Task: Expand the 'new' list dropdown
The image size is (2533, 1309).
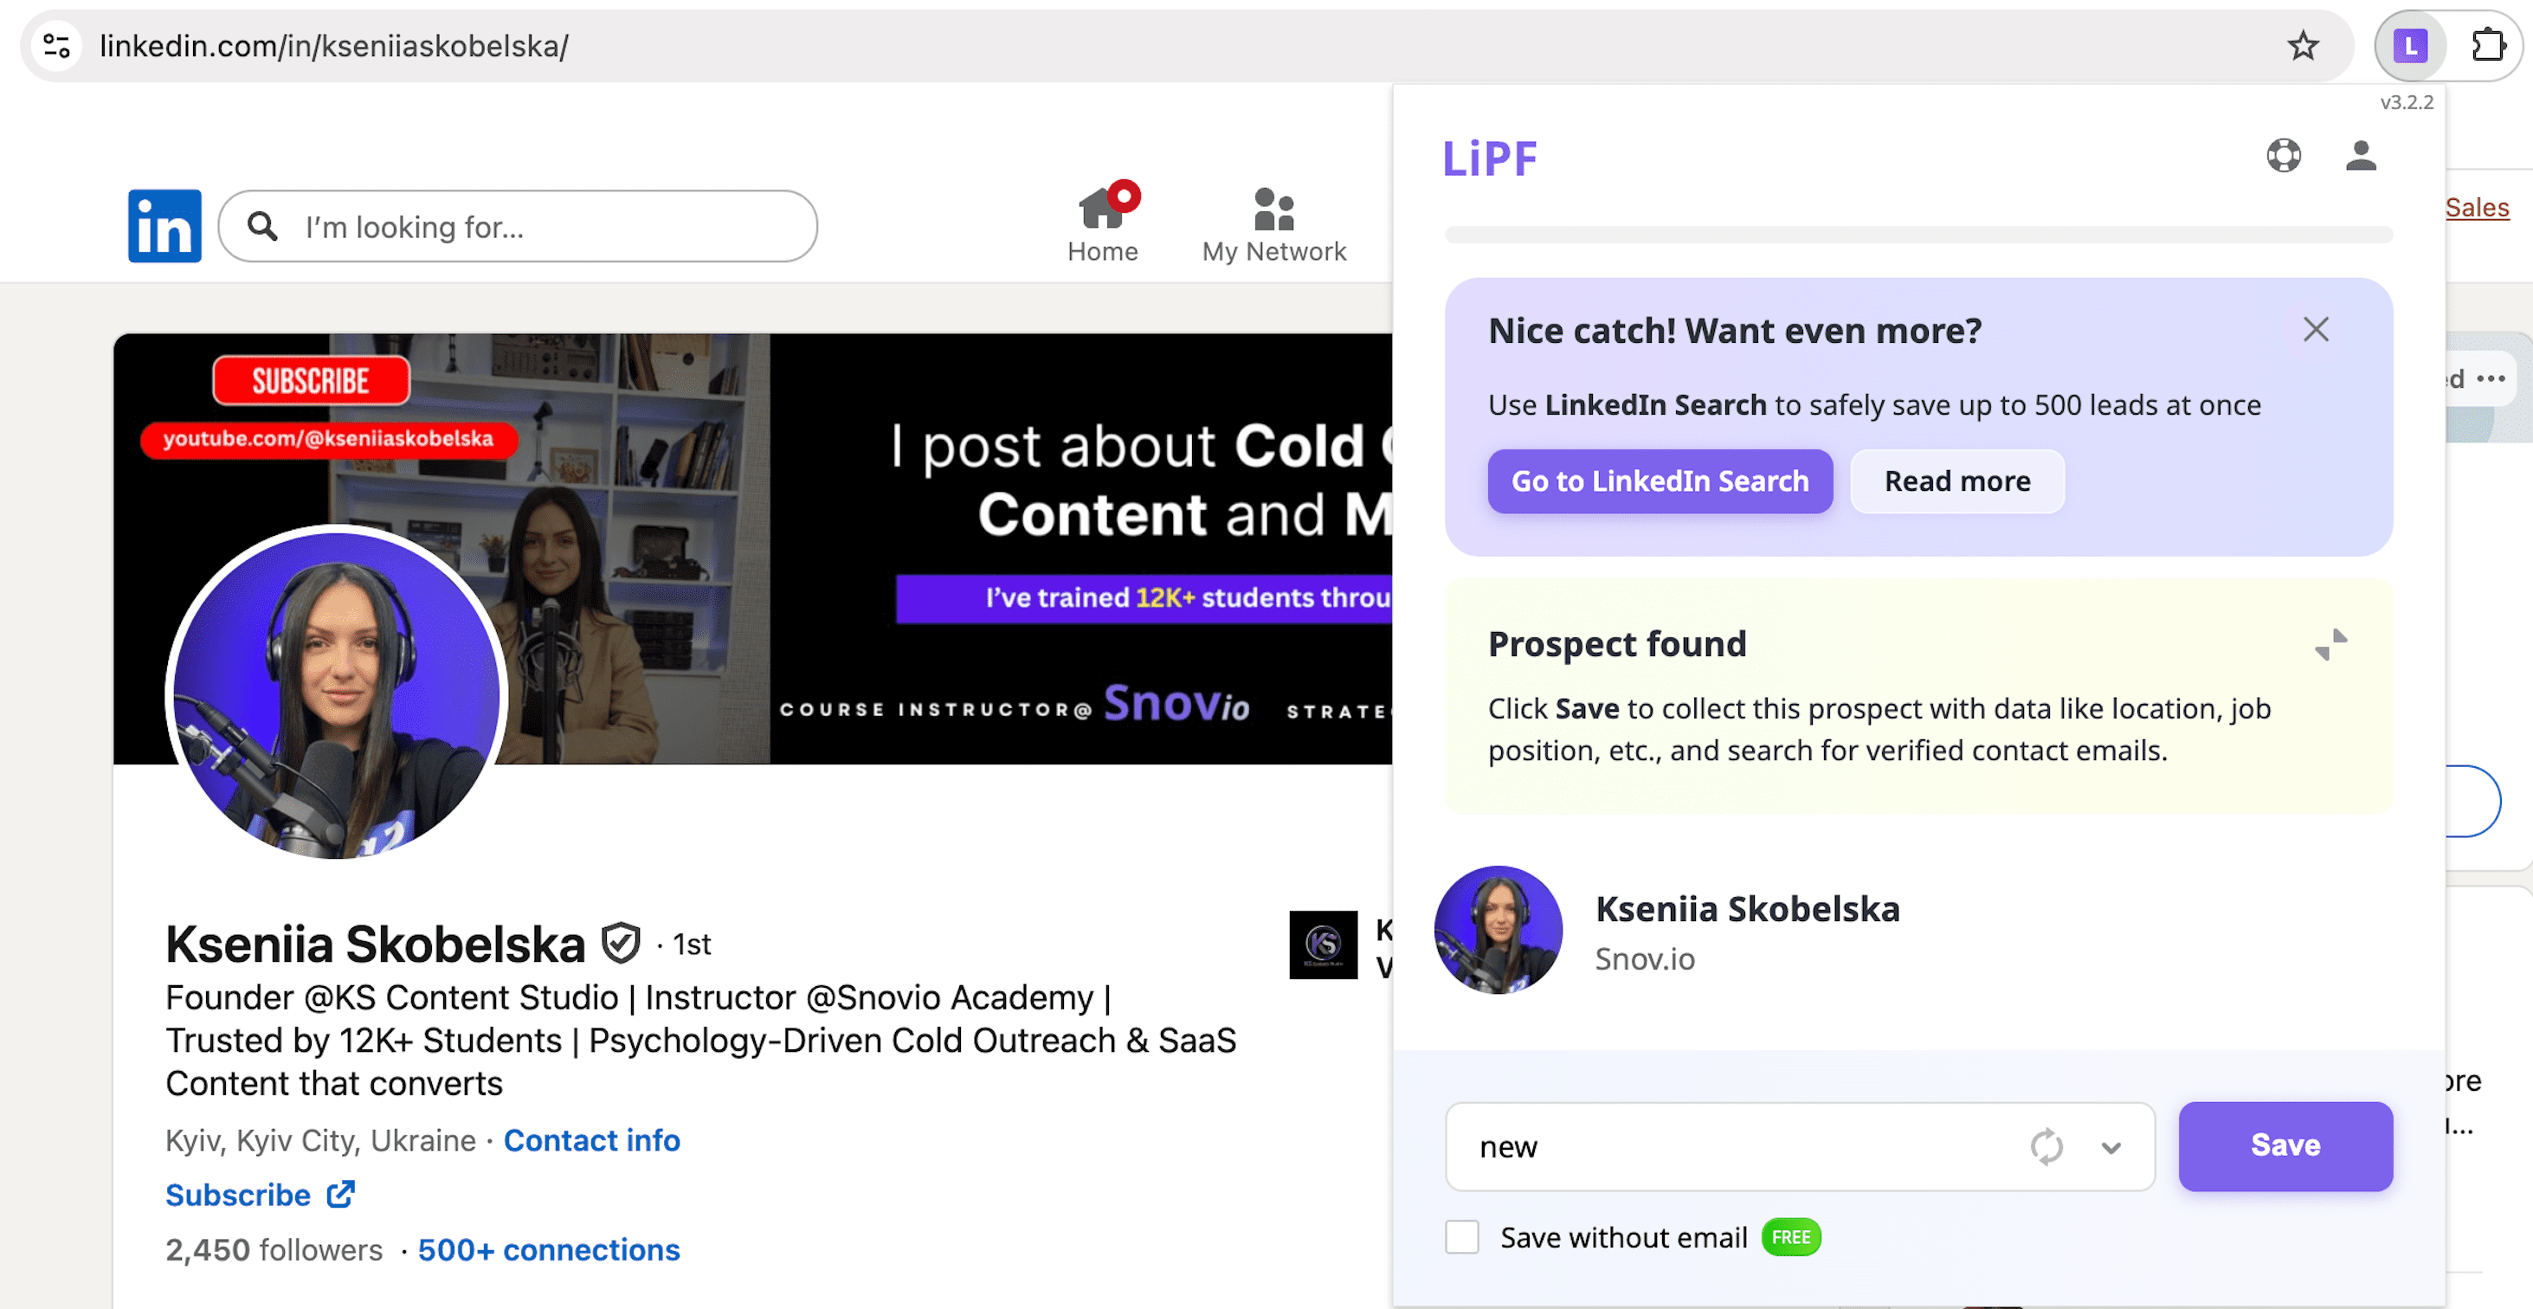Action: pos(2111,1147)
